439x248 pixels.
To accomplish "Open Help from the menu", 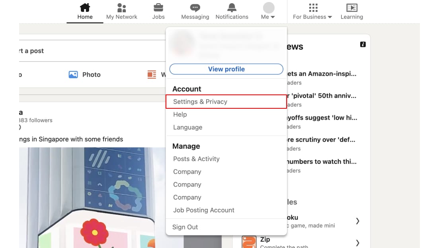I will [x=180, y=115].
